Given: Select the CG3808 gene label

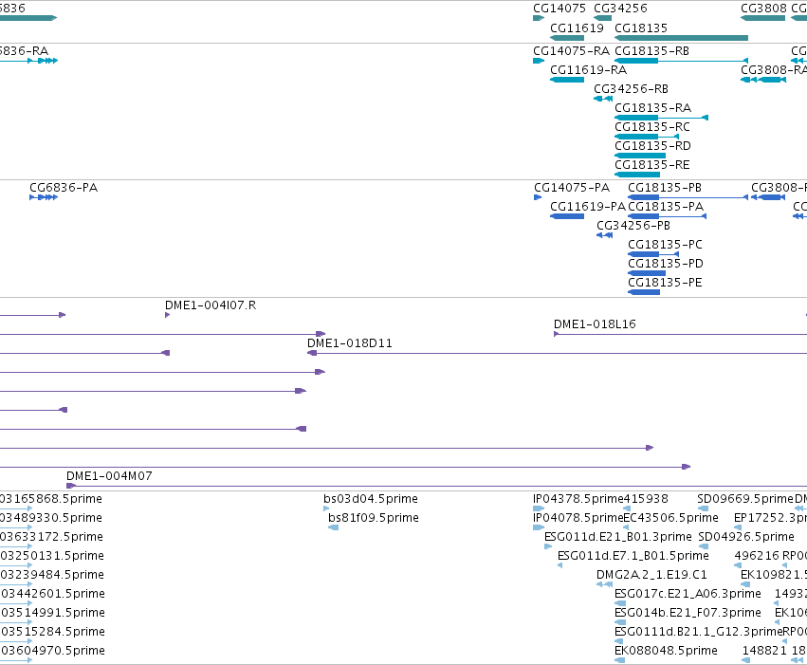Looking at the screenshot, I should [x=763, y=9].
